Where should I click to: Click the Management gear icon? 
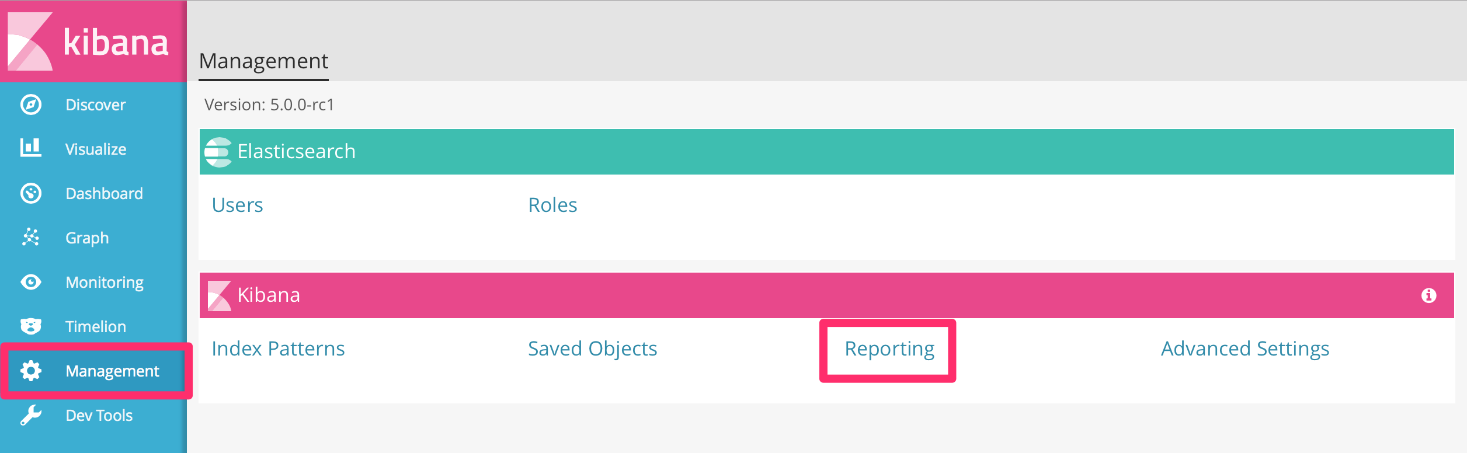tap(31, 371)
